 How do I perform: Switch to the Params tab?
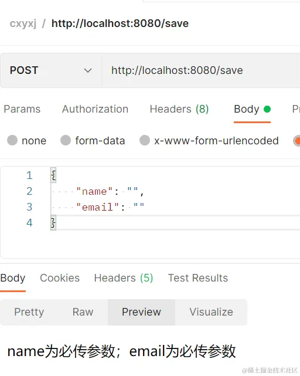coord(22,109)
